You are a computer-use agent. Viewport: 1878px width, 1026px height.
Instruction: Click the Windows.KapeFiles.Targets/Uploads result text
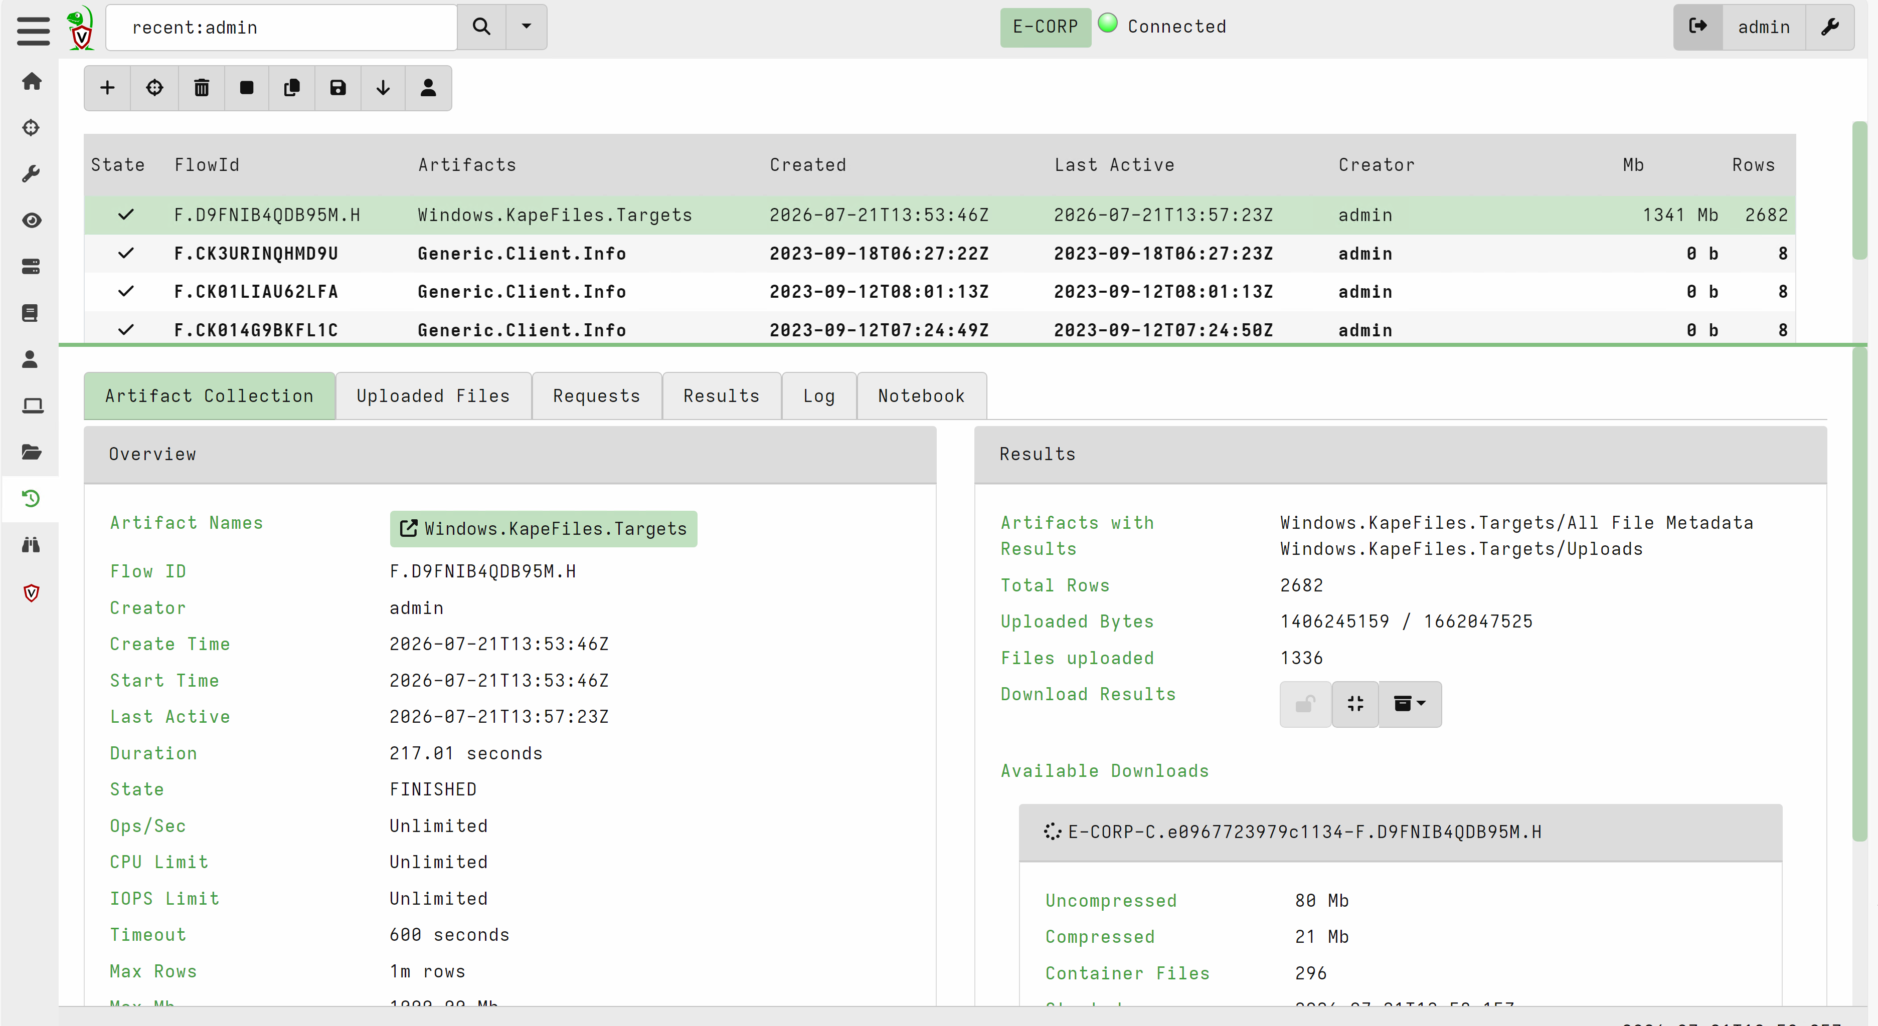(1462, 549)
